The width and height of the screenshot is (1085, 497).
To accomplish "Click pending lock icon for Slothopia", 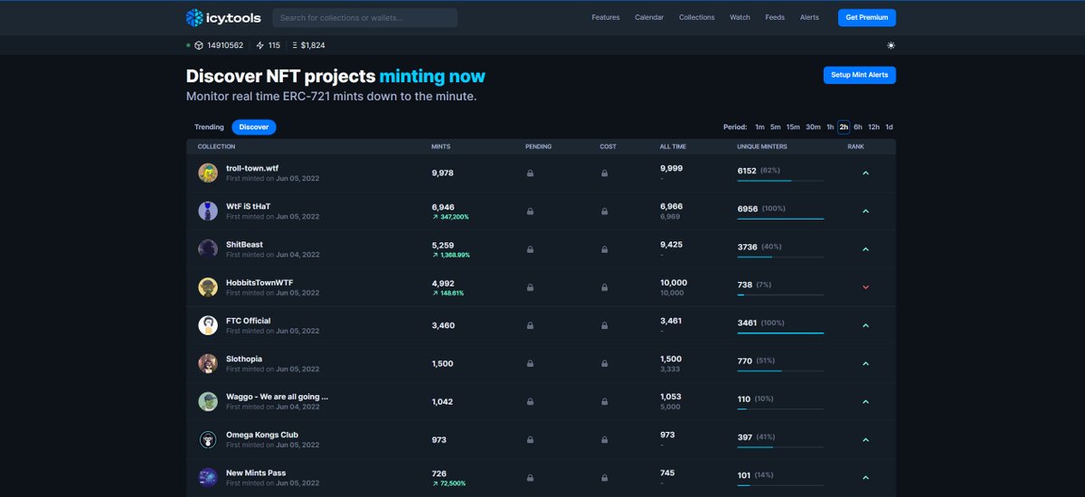I will click(530, 363).
